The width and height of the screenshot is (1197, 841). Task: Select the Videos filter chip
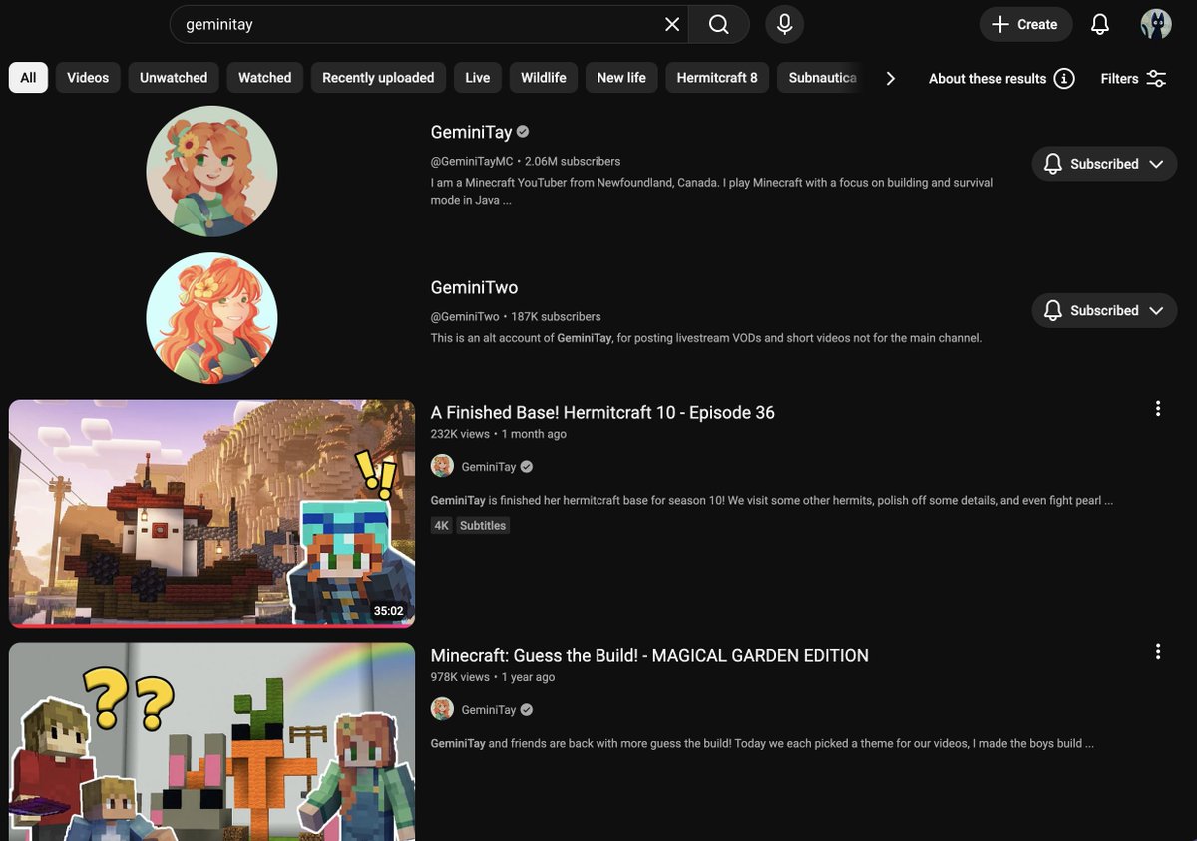[x=88, y=78]
